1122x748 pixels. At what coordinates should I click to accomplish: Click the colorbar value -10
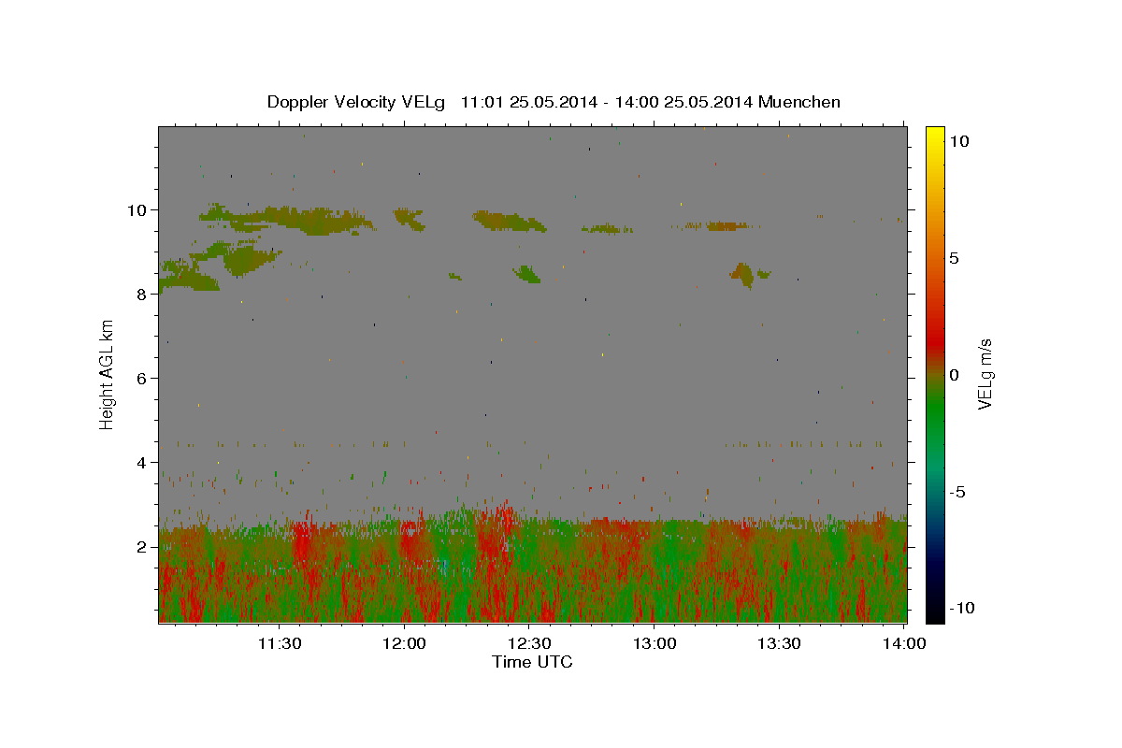pos(961,608)
